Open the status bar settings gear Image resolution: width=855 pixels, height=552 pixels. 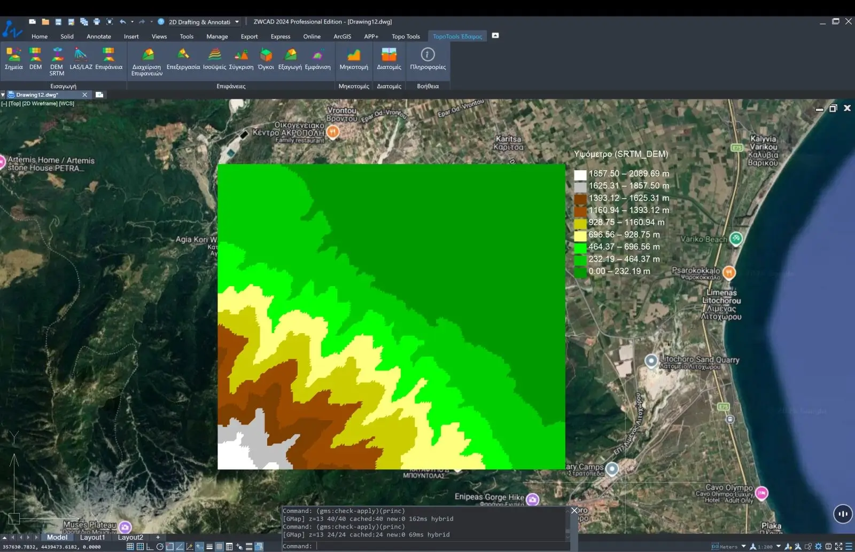818,546
